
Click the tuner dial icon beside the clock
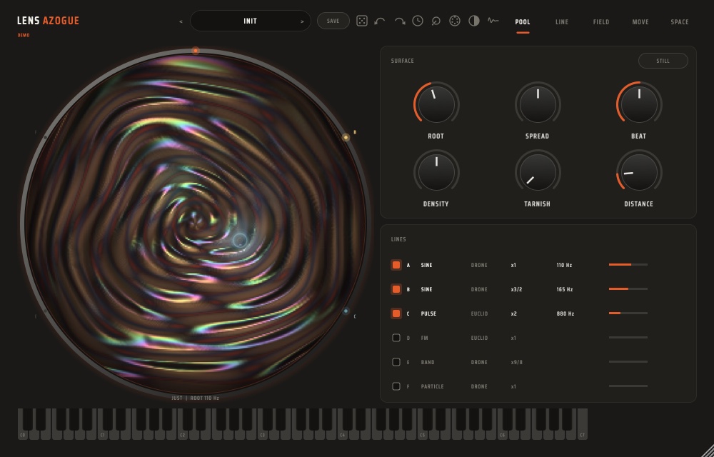[436, 21]
